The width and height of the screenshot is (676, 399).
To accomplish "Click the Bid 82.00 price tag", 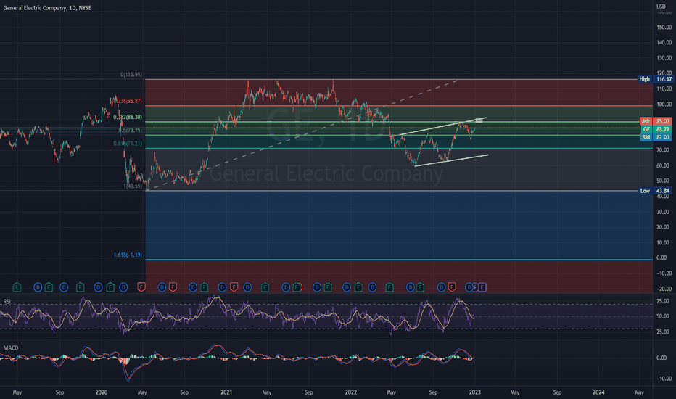I will [656, 137].
